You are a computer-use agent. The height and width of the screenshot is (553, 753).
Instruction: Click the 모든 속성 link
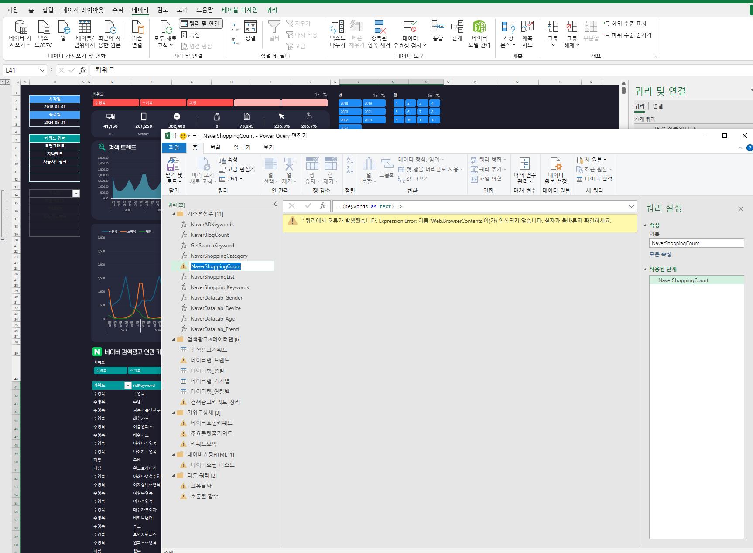tap(660, 254)
